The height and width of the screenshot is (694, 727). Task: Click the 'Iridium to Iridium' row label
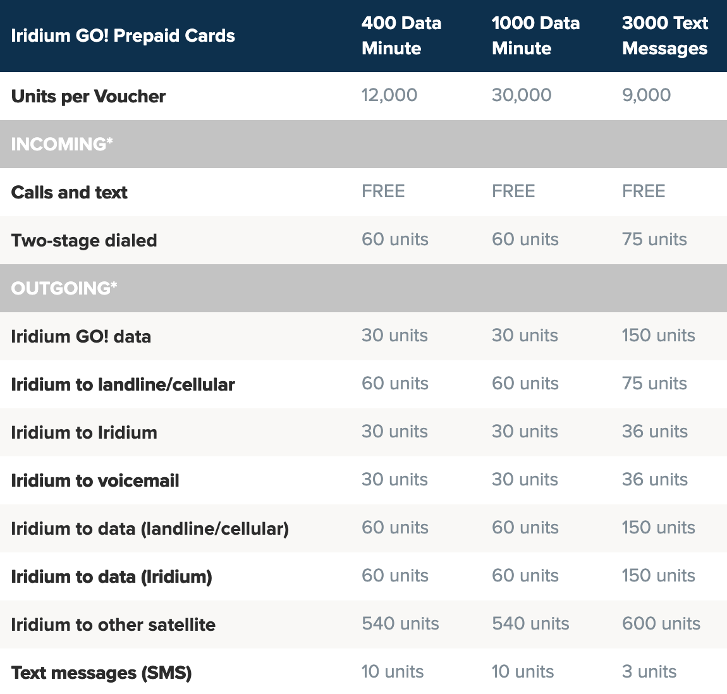84,432
